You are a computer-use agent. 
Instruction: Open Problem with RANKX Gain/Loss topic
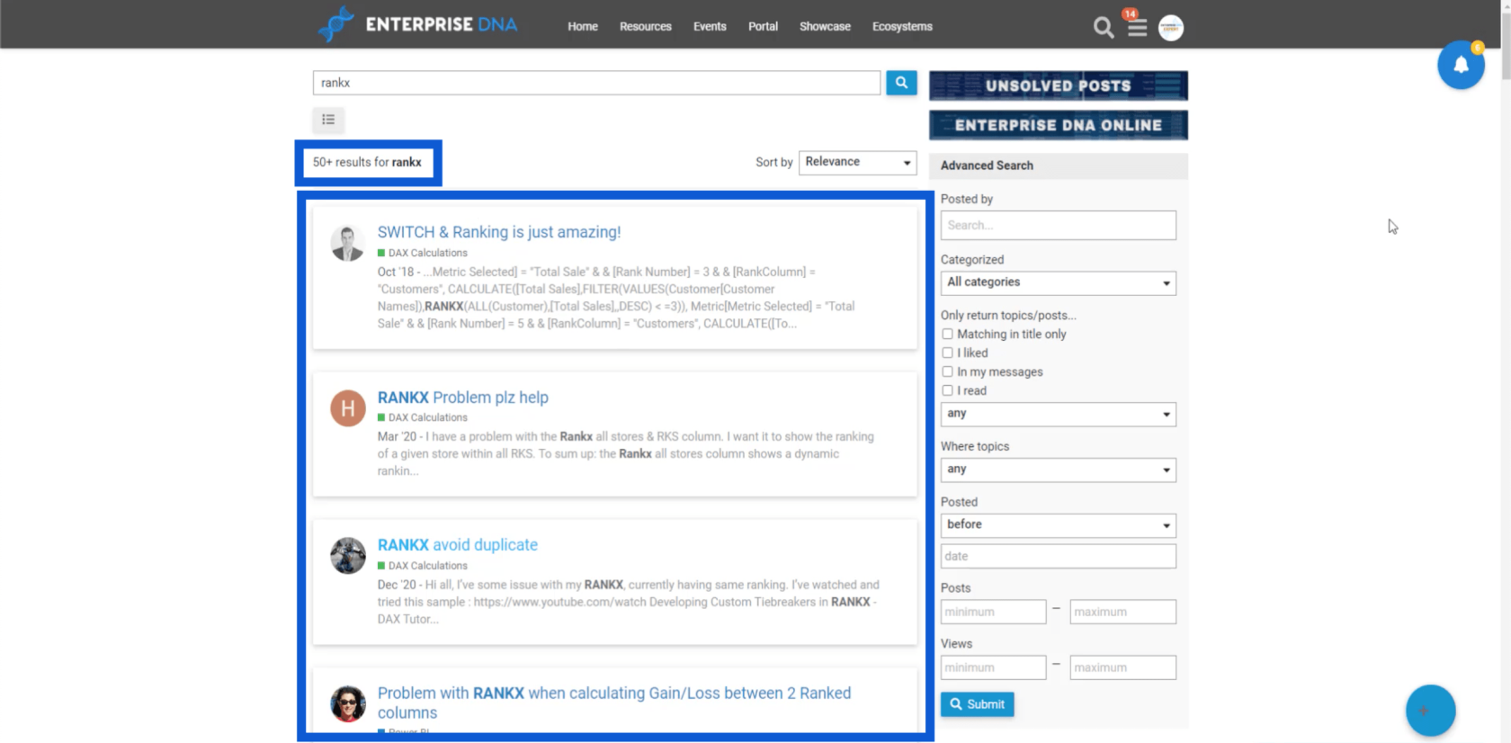pos(614,703)
